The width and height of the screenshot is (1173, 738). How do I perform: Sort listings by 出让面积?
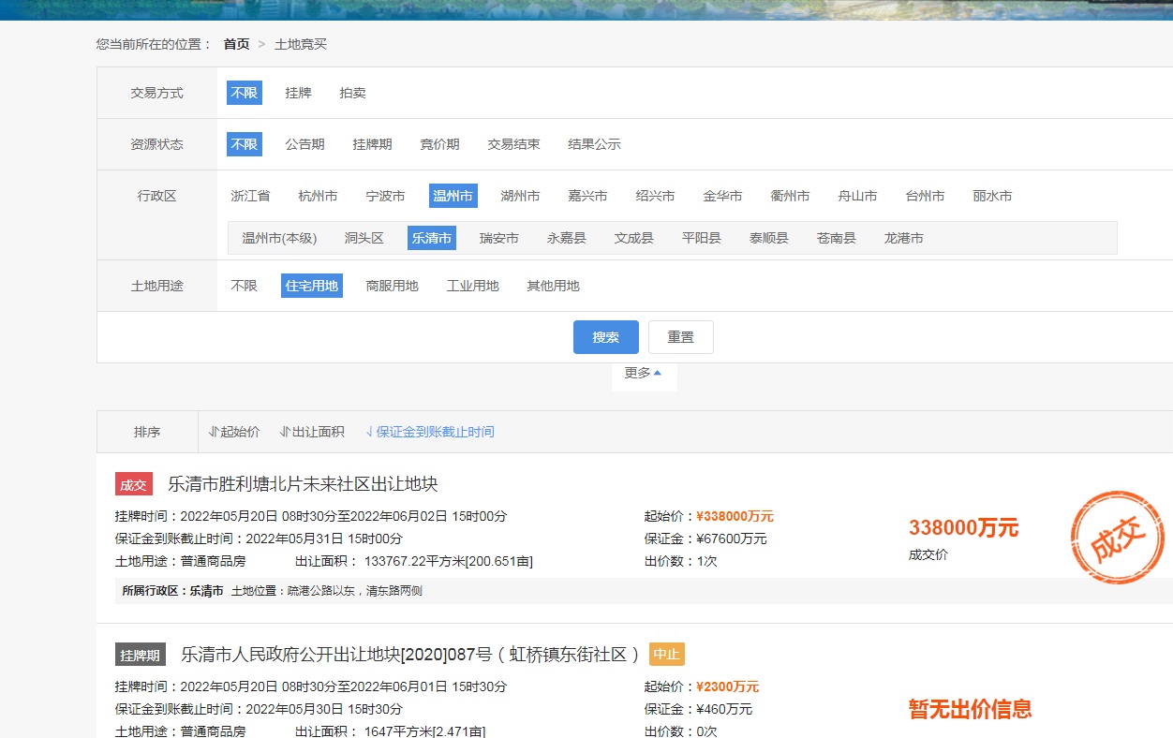312,432
